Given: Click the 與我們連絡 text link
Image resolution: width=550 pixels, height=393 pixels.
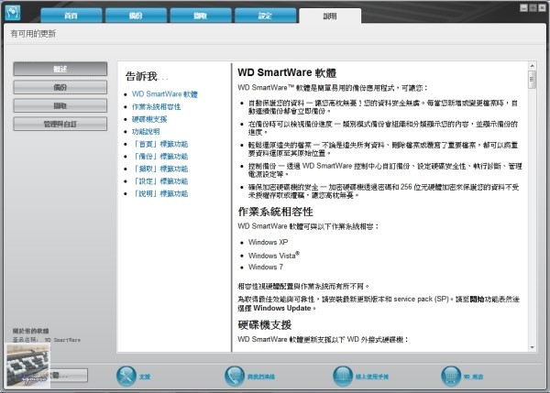Looking at the screenshot, I should pos(261,377).
